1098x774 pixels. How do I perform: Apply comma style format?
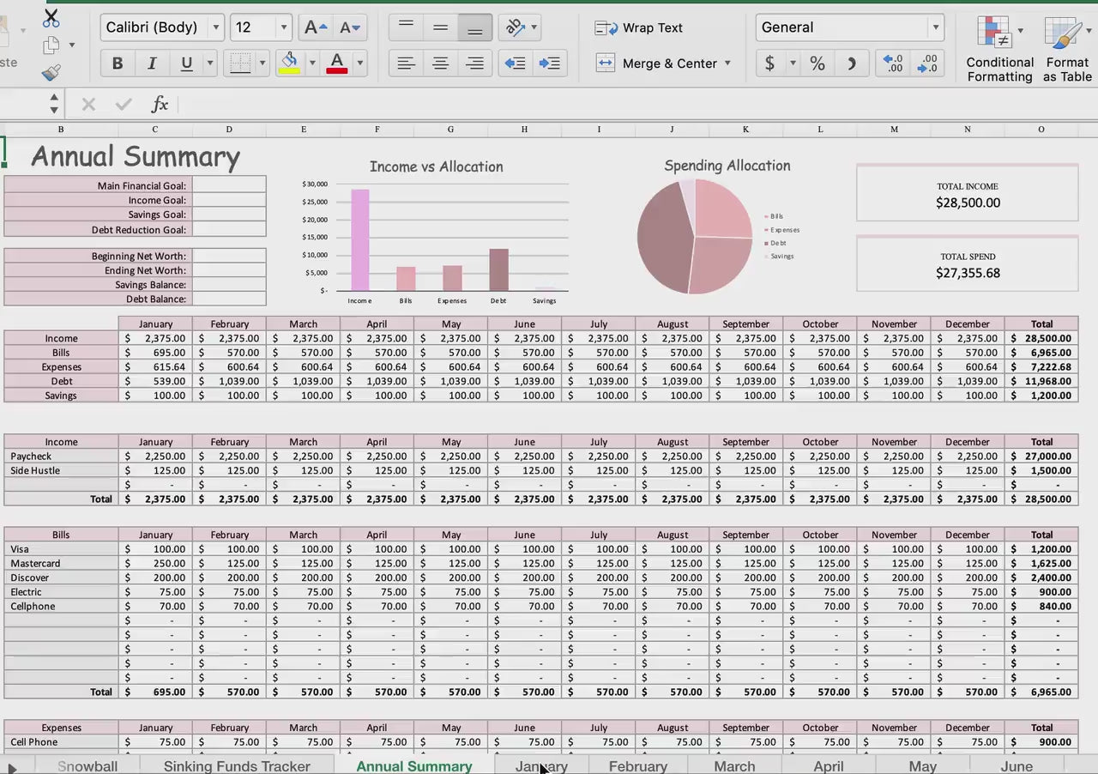click(851, 63)
